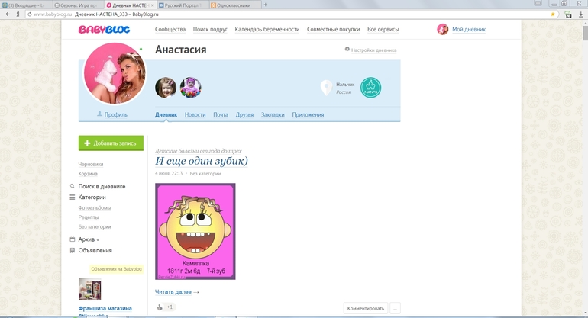The width and height of the screenshot is (588, 318).
Task: Open Сообщества in top navigation
Action: click(x=170, y=29)
